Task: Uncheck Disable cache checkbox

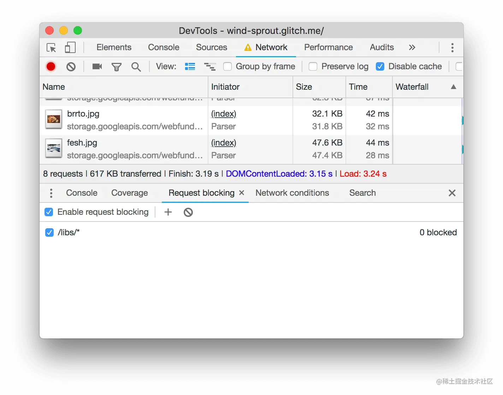Action: point(380,66)
